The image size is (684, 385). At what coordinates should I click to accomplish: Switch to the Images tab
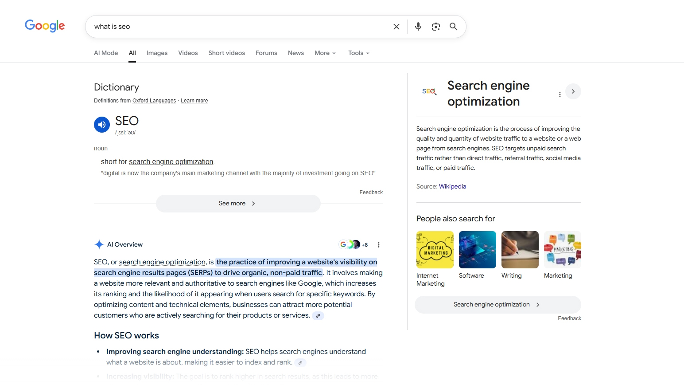(157, 53)
